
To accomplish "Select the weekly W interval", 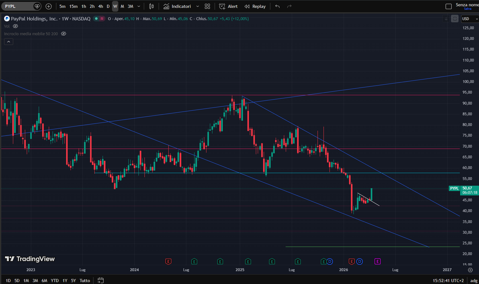I will point(115,6).
